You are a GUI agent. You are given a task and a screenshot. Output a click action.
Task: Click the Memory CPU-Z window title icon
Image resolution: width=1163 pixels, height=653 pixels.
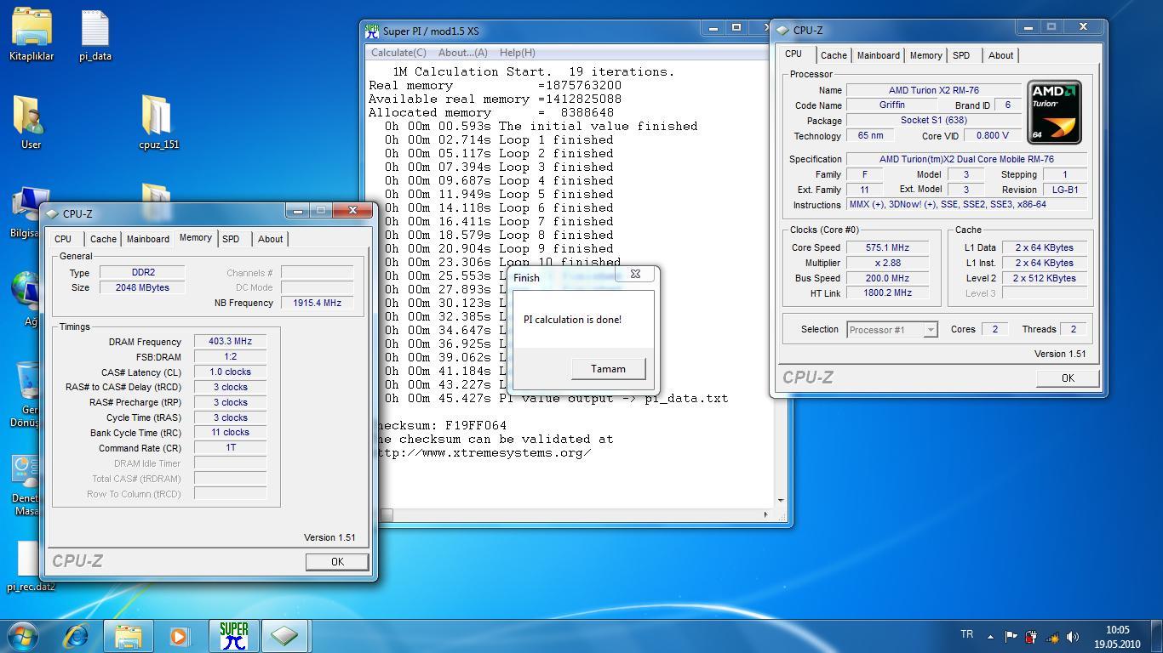(x=52, y=214)
